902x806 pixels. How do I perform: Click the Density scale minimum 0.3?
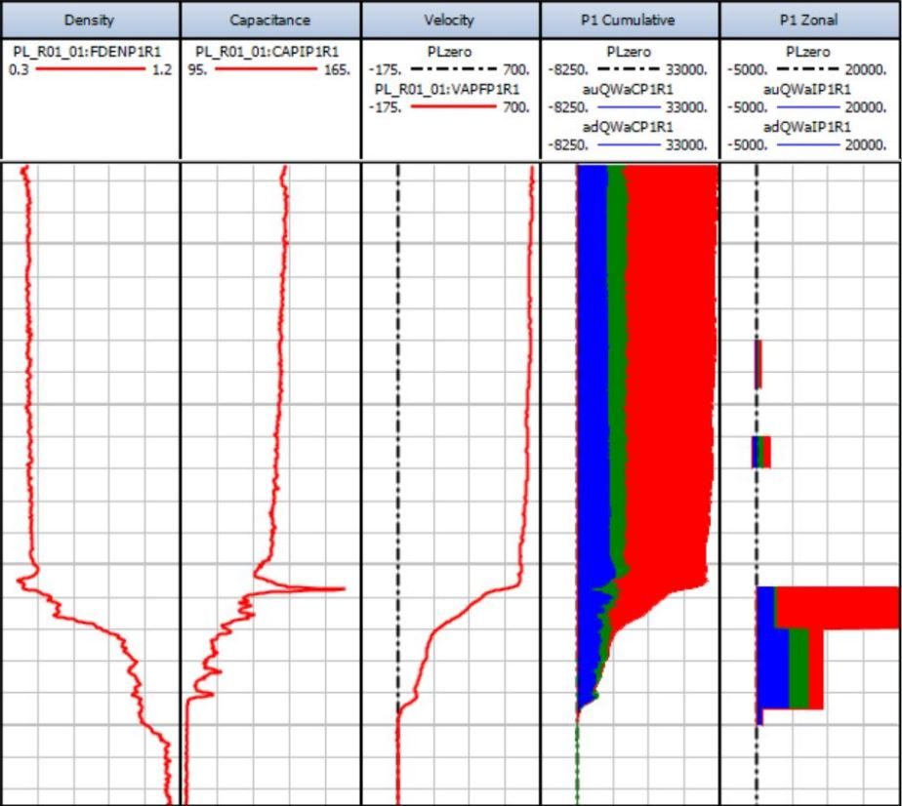point(19,70)
